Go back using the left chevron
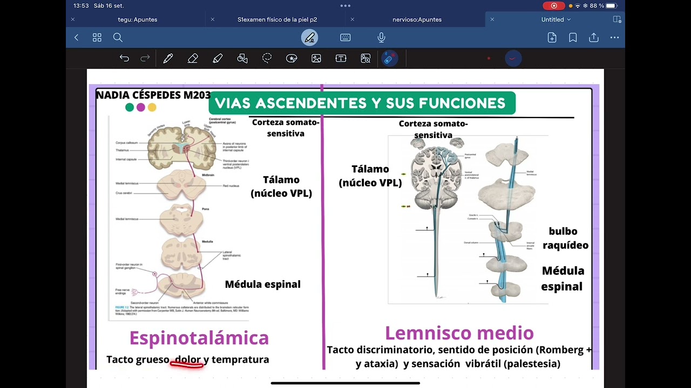 pos(76,38)
